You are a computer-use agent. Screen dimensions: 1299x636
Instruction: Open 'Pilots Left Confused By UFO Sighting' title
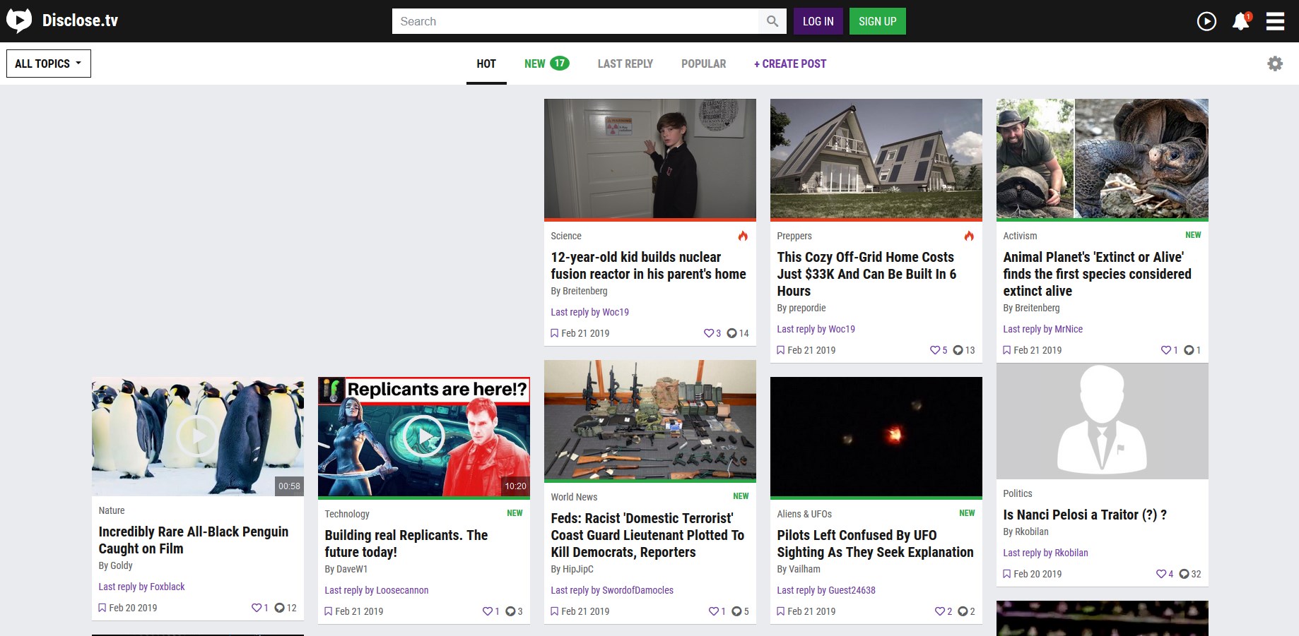tap(875, 544)
